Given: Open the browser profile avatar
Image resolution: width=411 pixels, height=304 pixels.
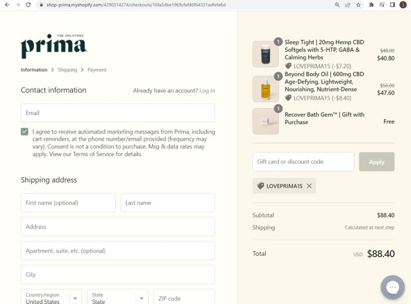Looking at the screenshot, I should [x=403, y=4].
